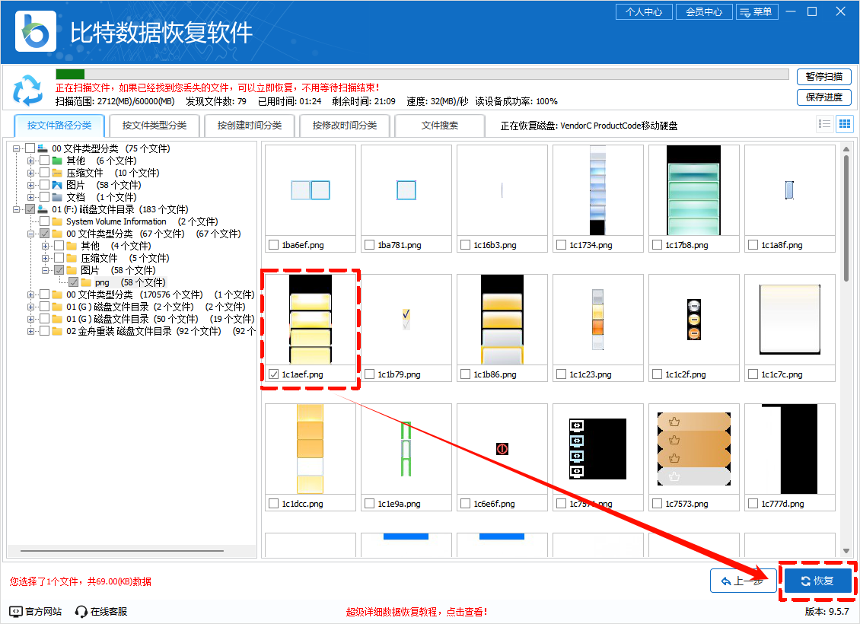Screen dimensions: 860x624
Task: Expand the 02 金舟重装 磁盘文件目录 node
Action: coord(31,331)
